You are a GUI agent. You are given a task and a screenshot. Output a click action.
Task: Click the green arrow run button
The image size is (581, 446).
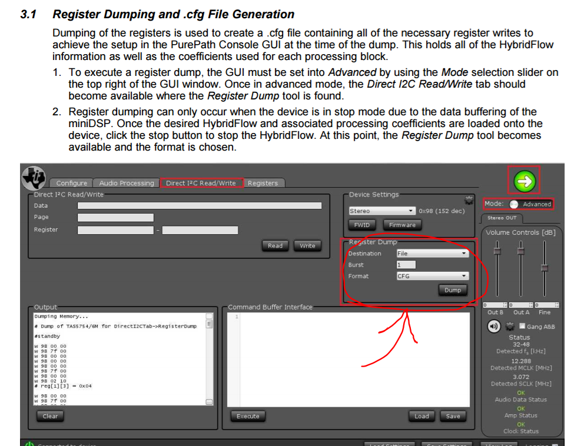point(524,181)
